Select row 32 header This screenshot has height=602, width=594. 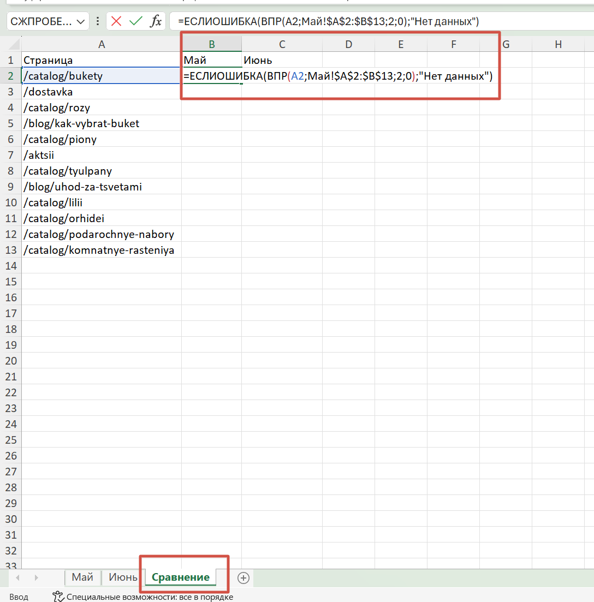(11, 551)
